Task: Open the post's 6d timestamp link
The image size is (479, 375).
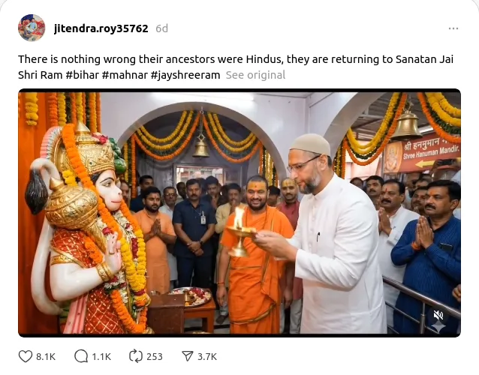Action: pyautogui.click(x=161, y=28)
